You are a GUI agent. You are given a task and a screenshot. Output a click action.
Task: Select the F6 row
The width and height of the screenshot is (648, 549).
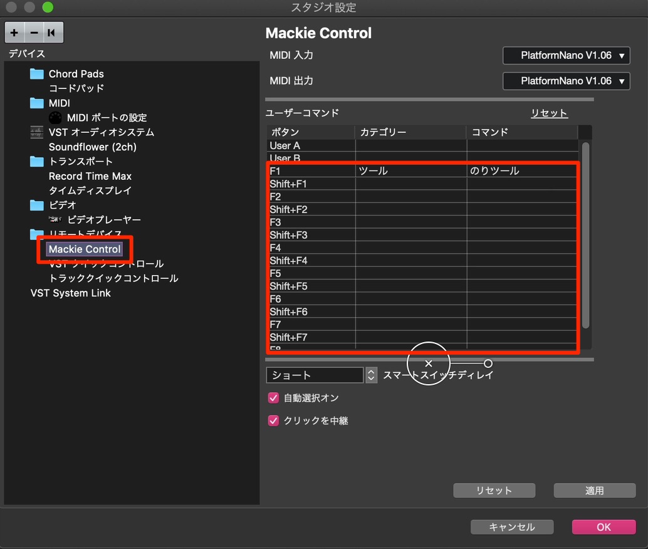(x=422, y=300)
